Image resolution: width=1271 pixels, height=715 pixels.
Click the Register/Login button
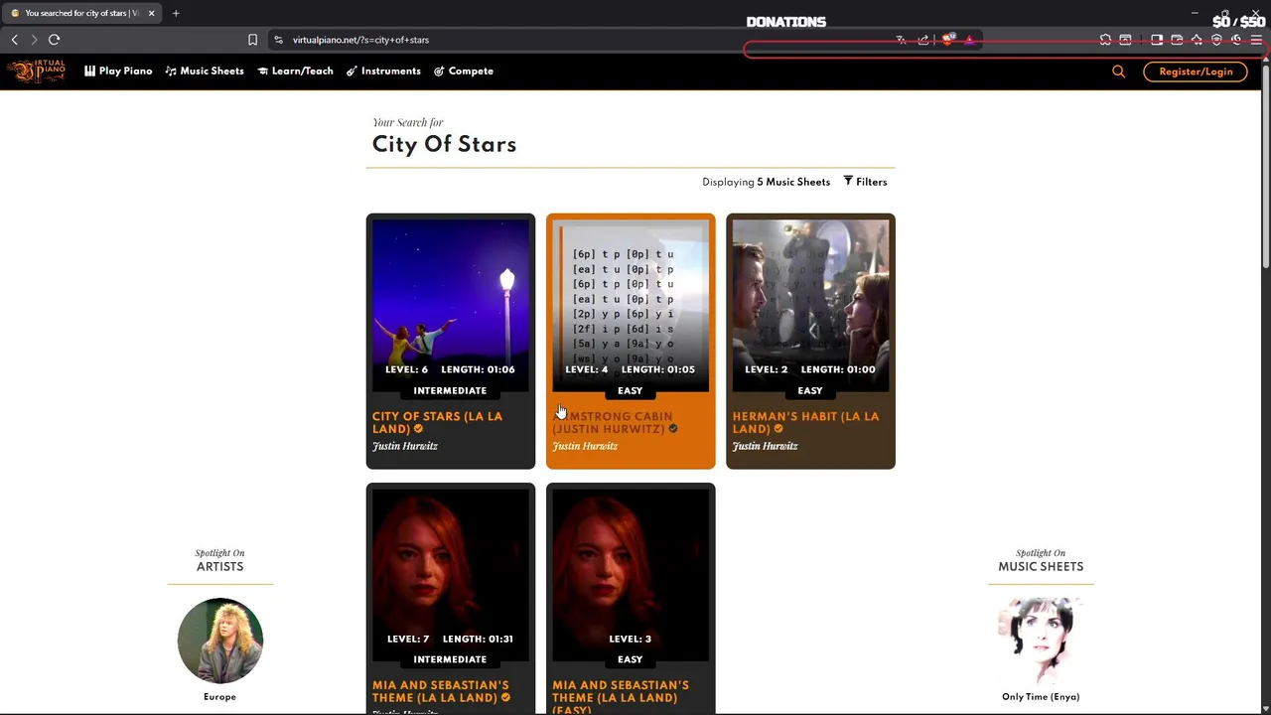[x=1196, y=71]
